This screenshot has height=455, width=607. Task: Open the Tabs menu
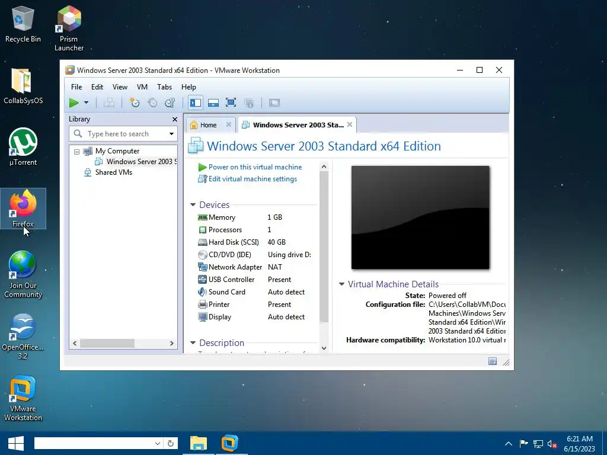(164, 87)
